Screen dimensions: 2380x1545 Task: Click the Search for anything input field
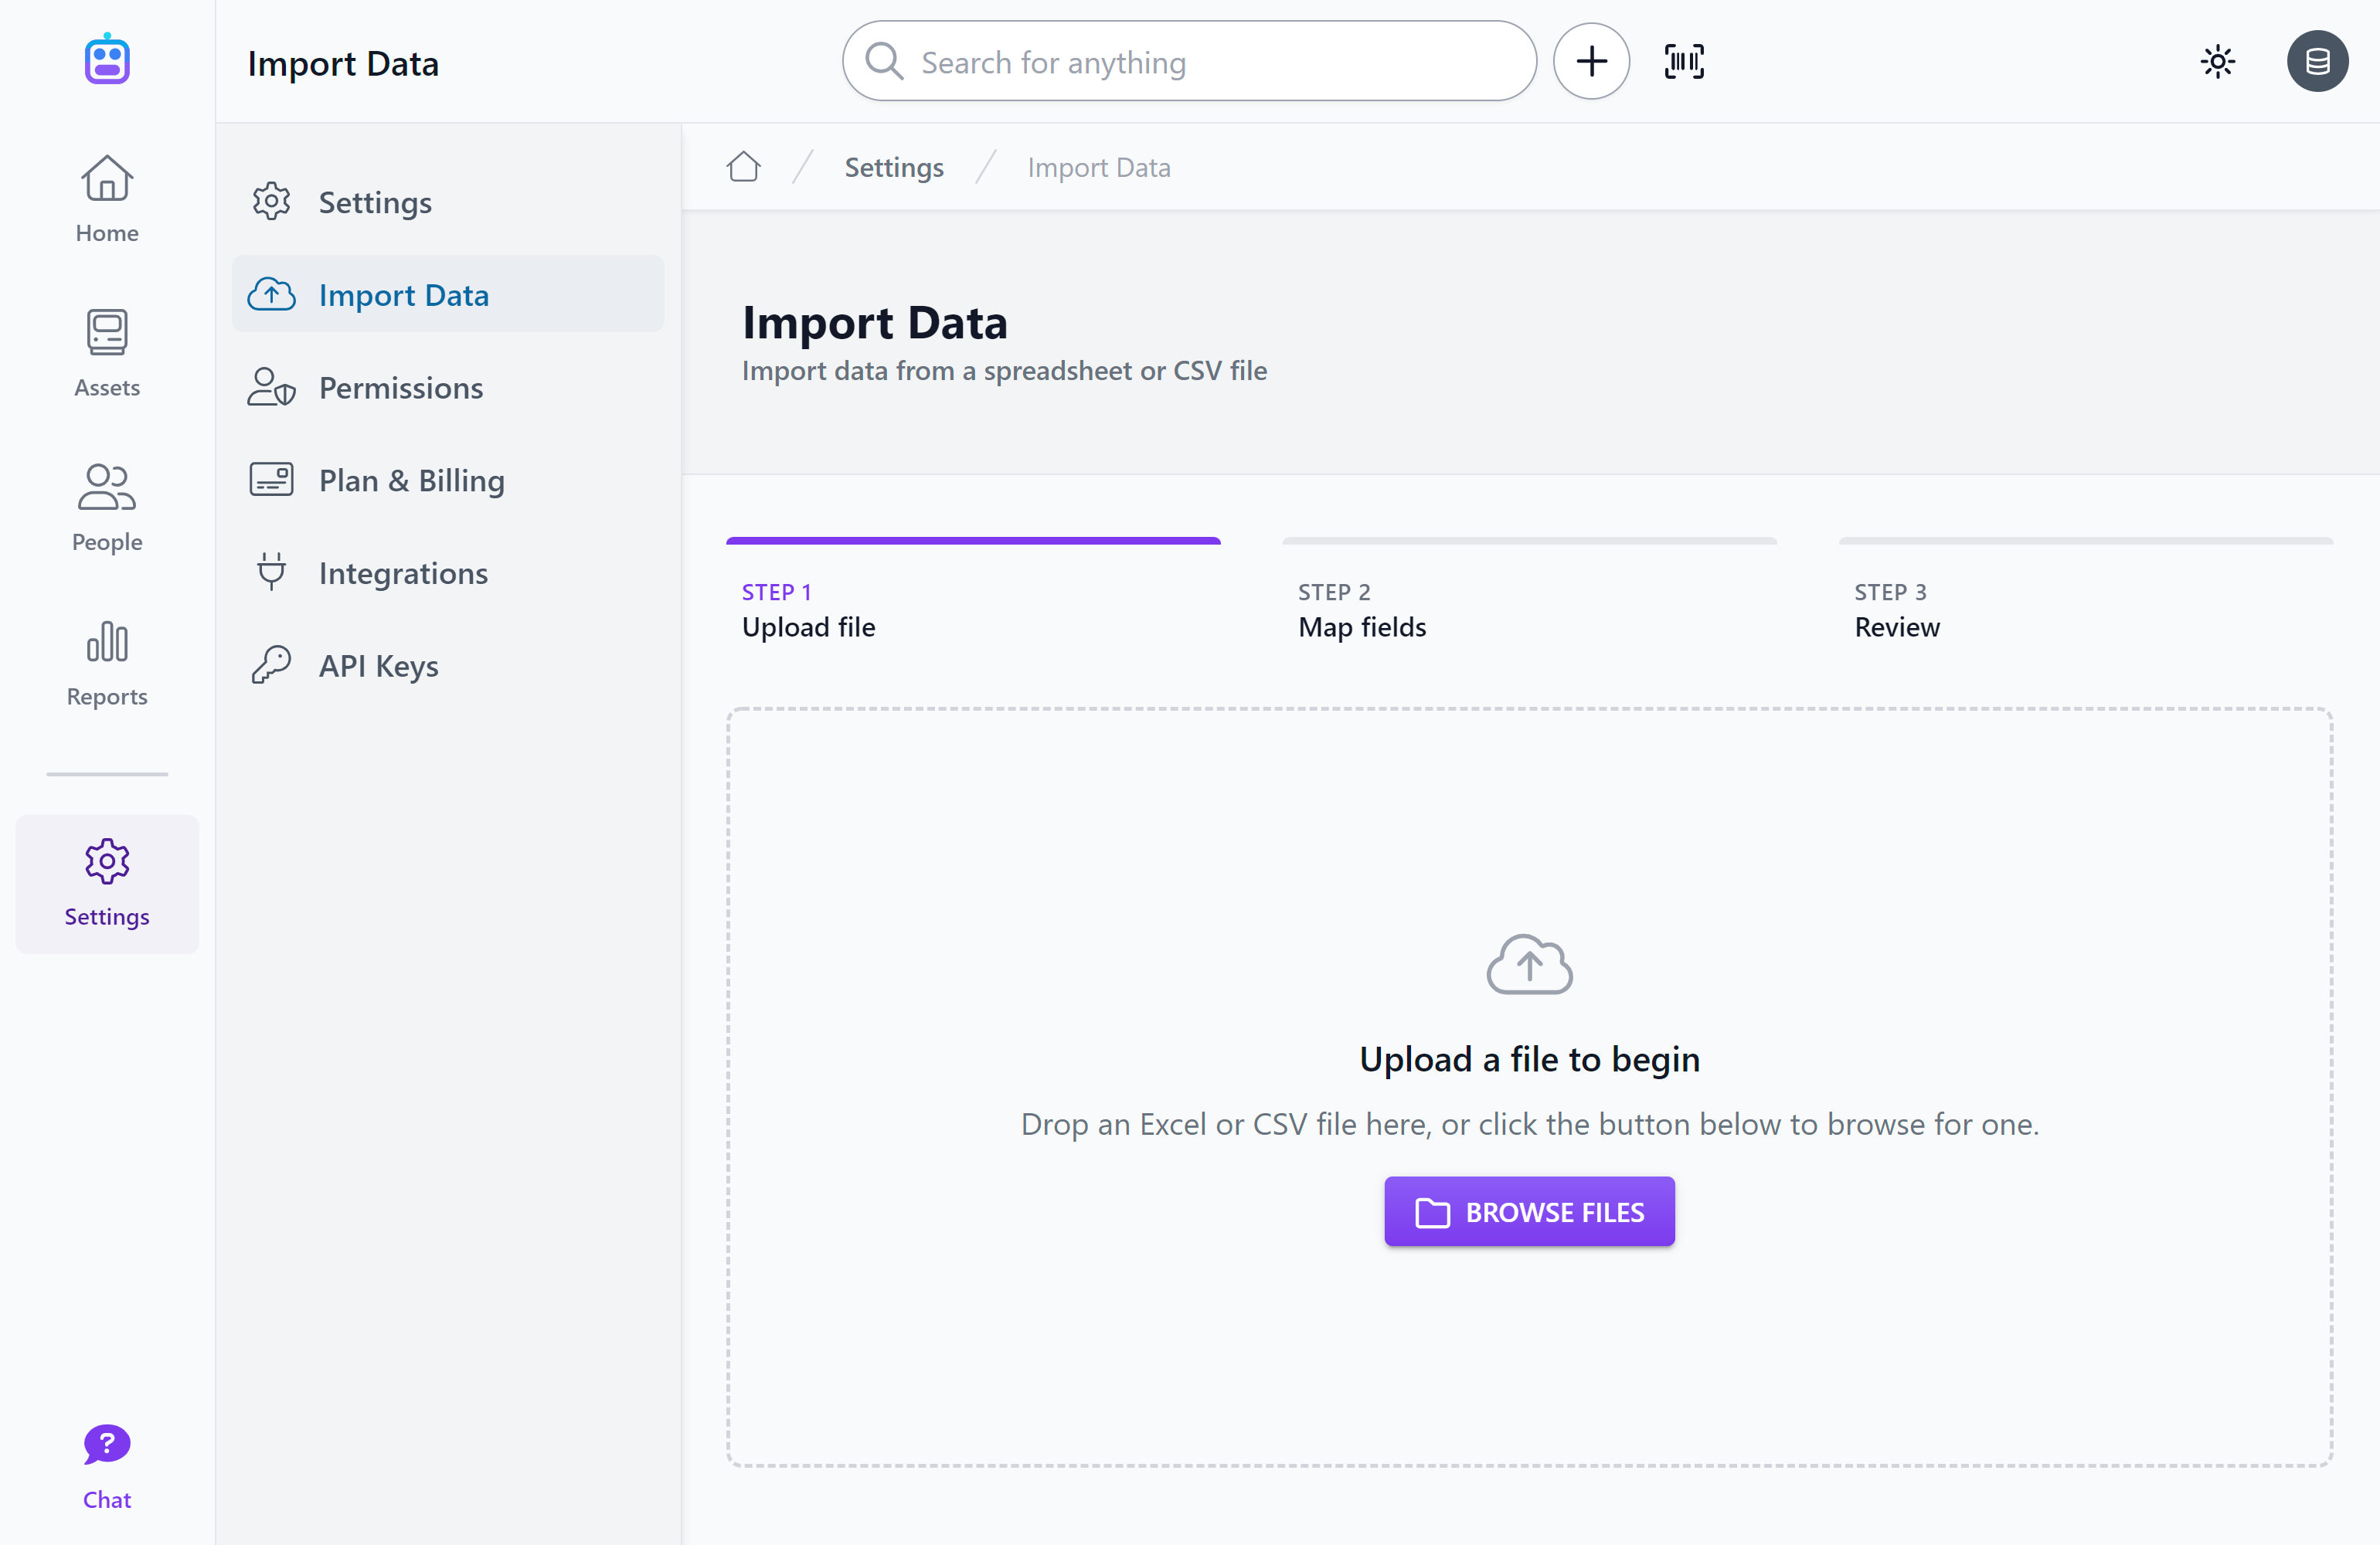pos(1190,63)
